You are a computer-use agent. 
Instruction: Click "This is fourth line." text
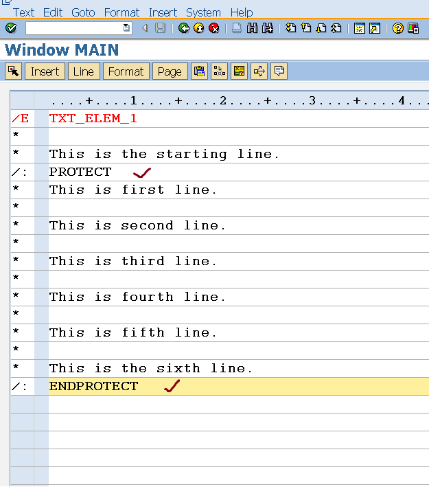click(x=137, y=297)
